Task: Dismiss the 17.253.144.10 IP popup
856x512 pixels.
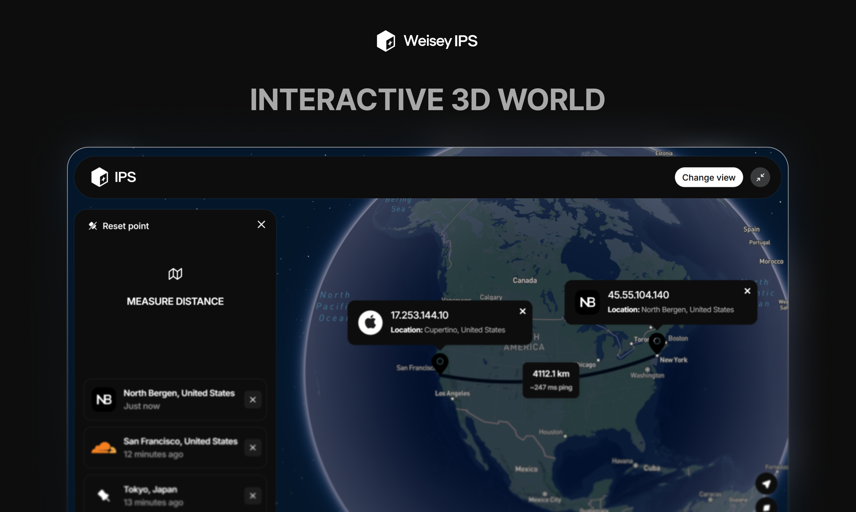Action: (523, 311)
